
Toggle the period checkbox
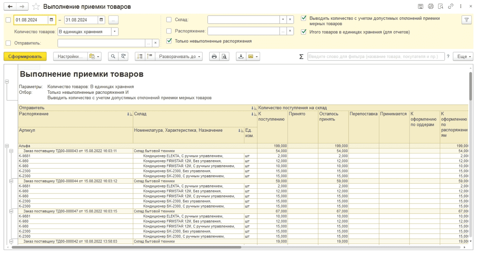pos(8,20)
